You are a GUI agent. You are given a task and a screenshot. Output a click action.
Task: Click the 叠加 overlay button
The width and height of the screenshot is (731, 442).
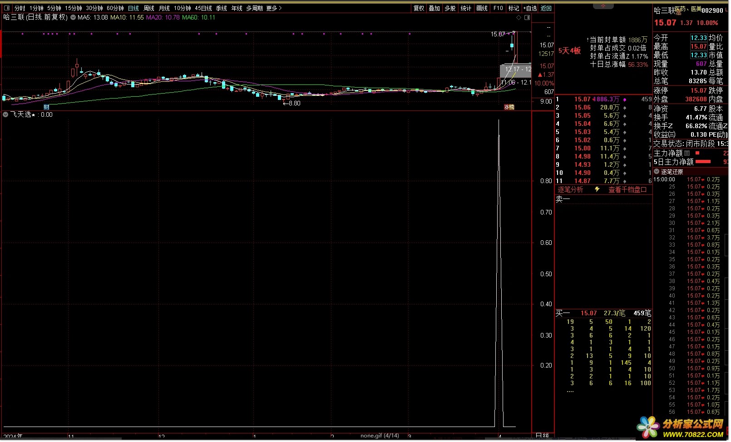(x=435, y=8)
